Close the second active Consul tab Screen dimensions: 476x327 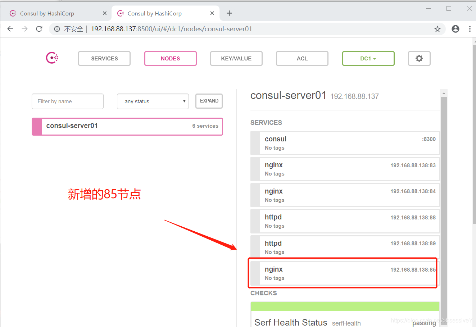[212, 13]
